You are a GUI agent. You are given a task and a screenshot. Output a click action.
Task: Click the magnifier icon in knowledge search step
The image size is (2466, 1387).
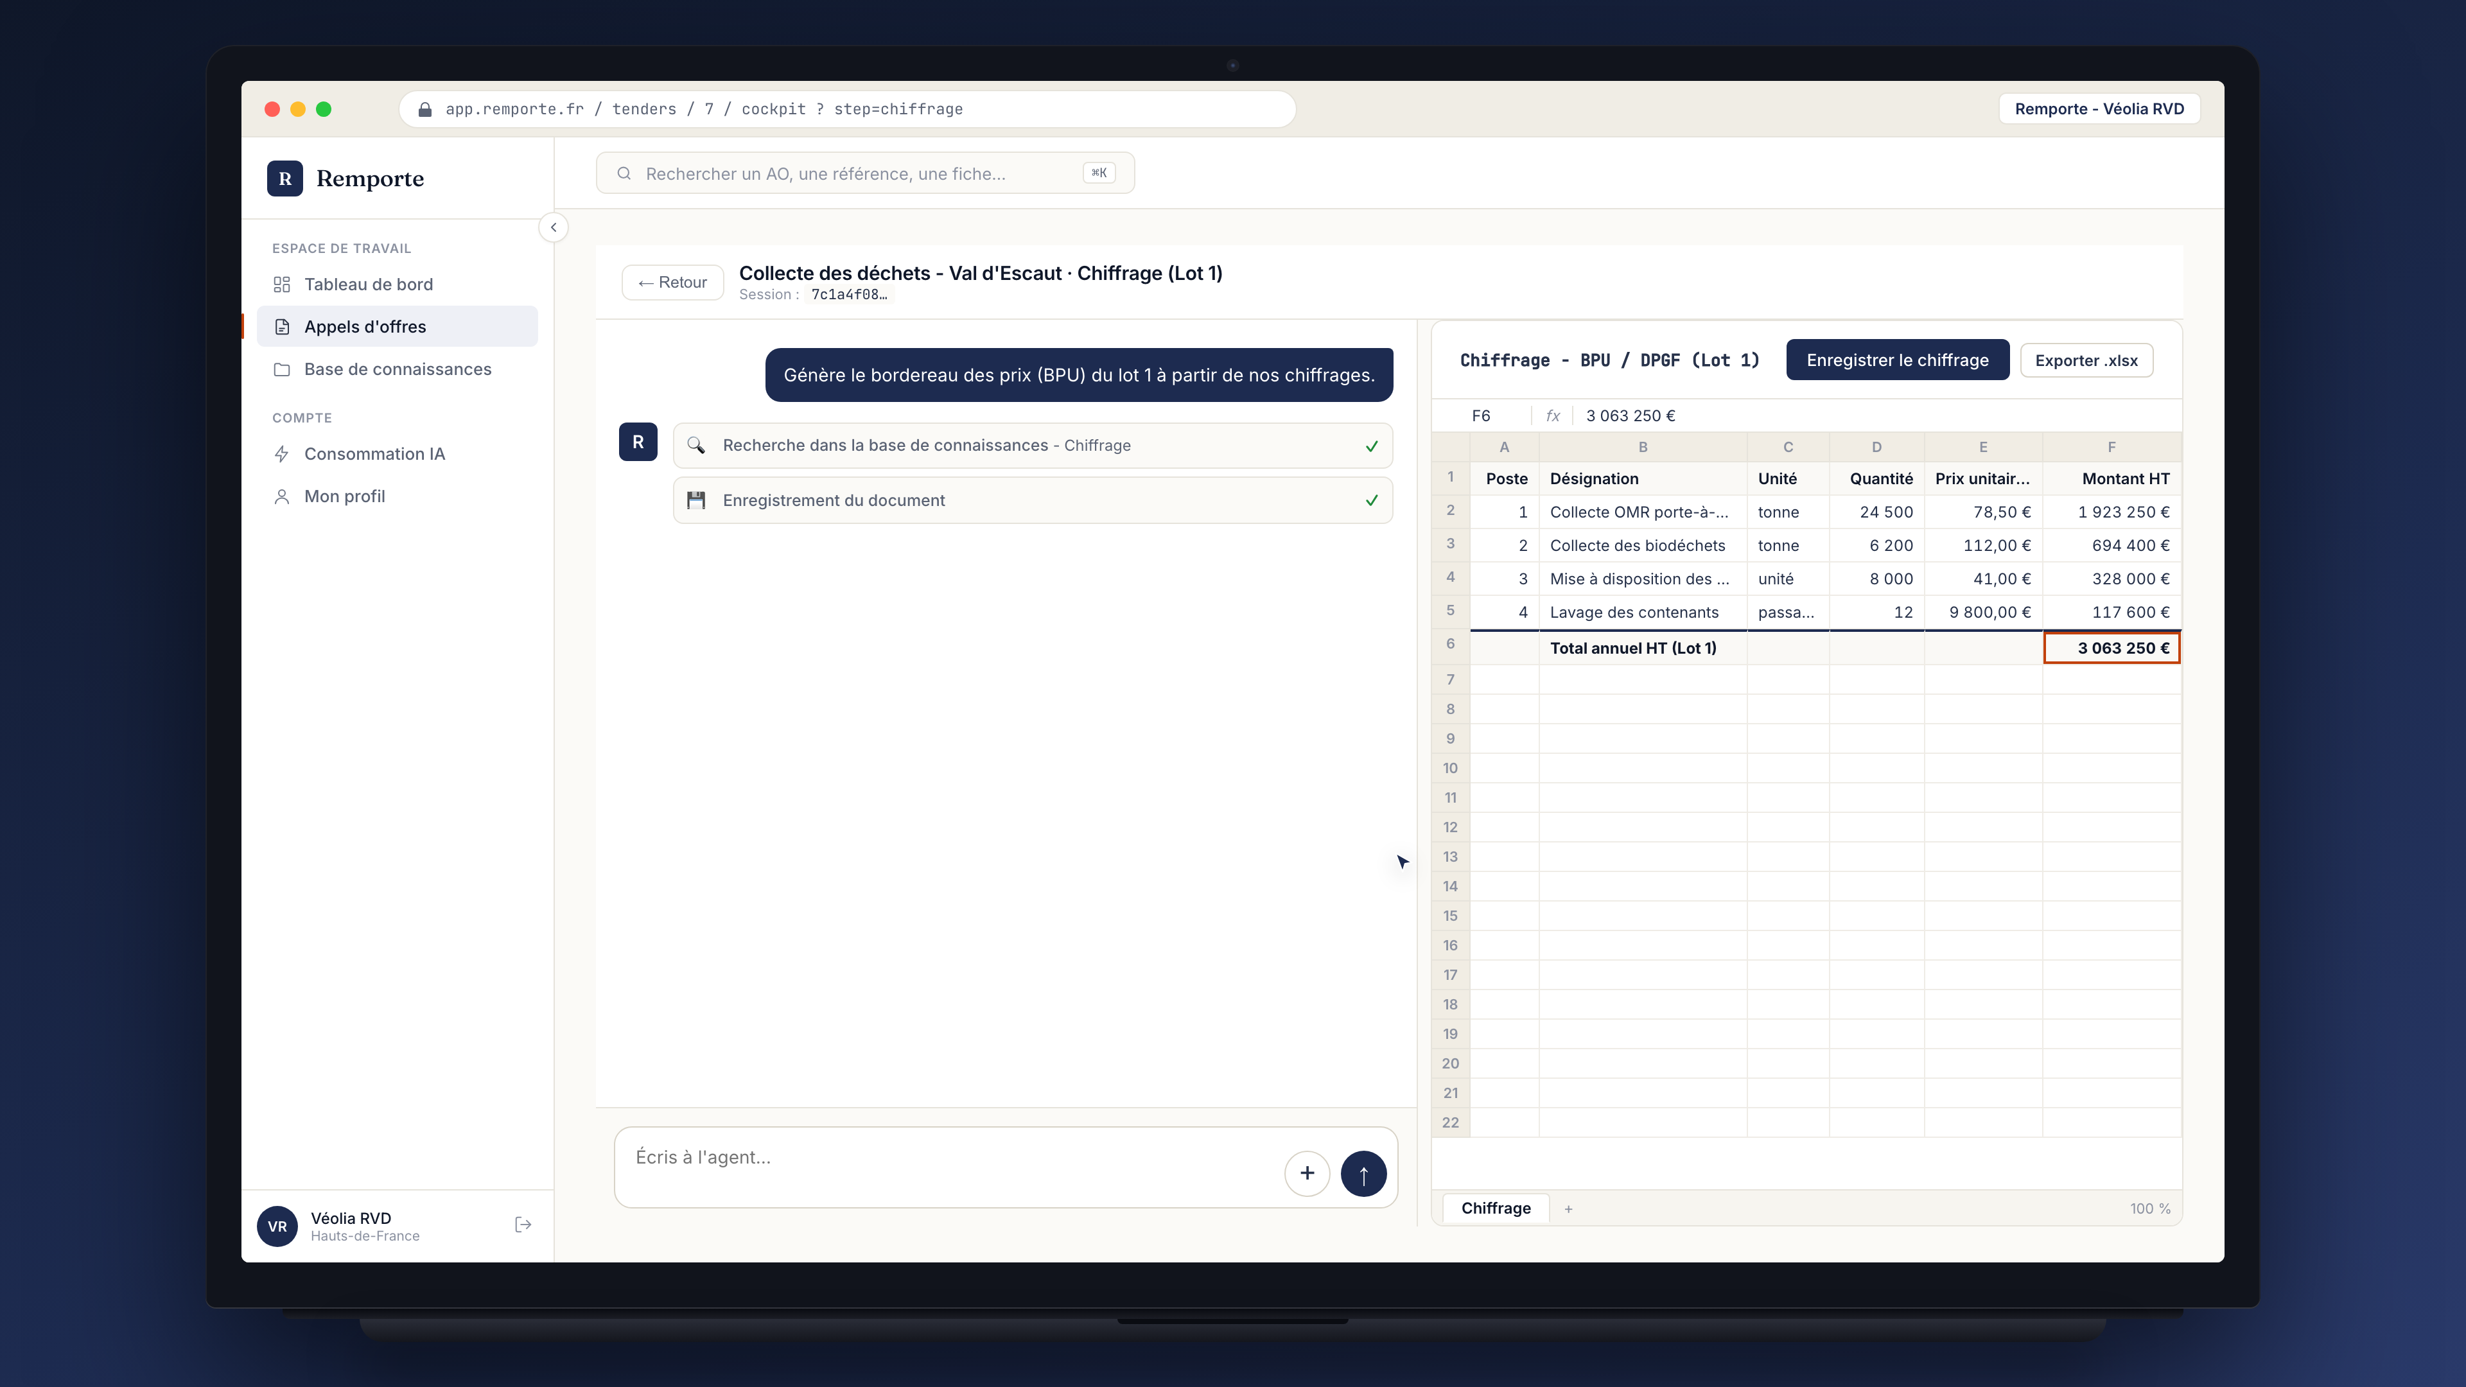coord(696,445)
